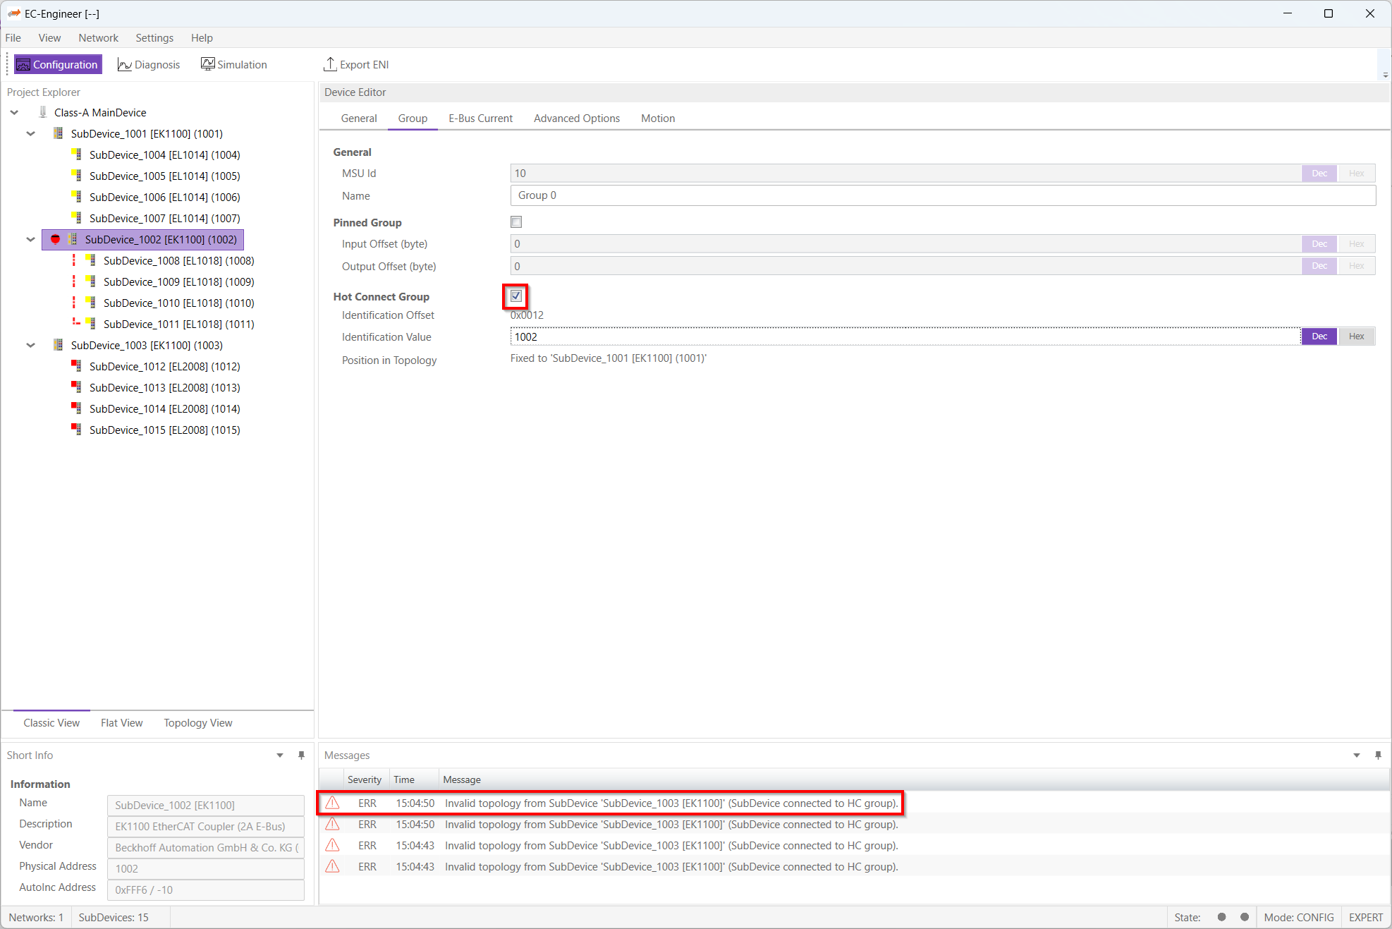Open the Flat View tab

[x=121, y=723]
